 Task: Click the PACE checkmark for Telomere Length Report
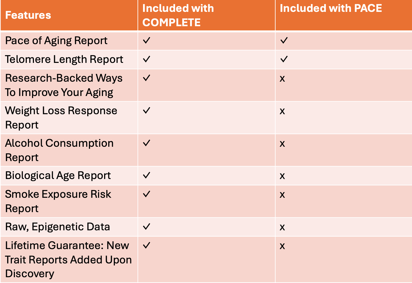284,59
